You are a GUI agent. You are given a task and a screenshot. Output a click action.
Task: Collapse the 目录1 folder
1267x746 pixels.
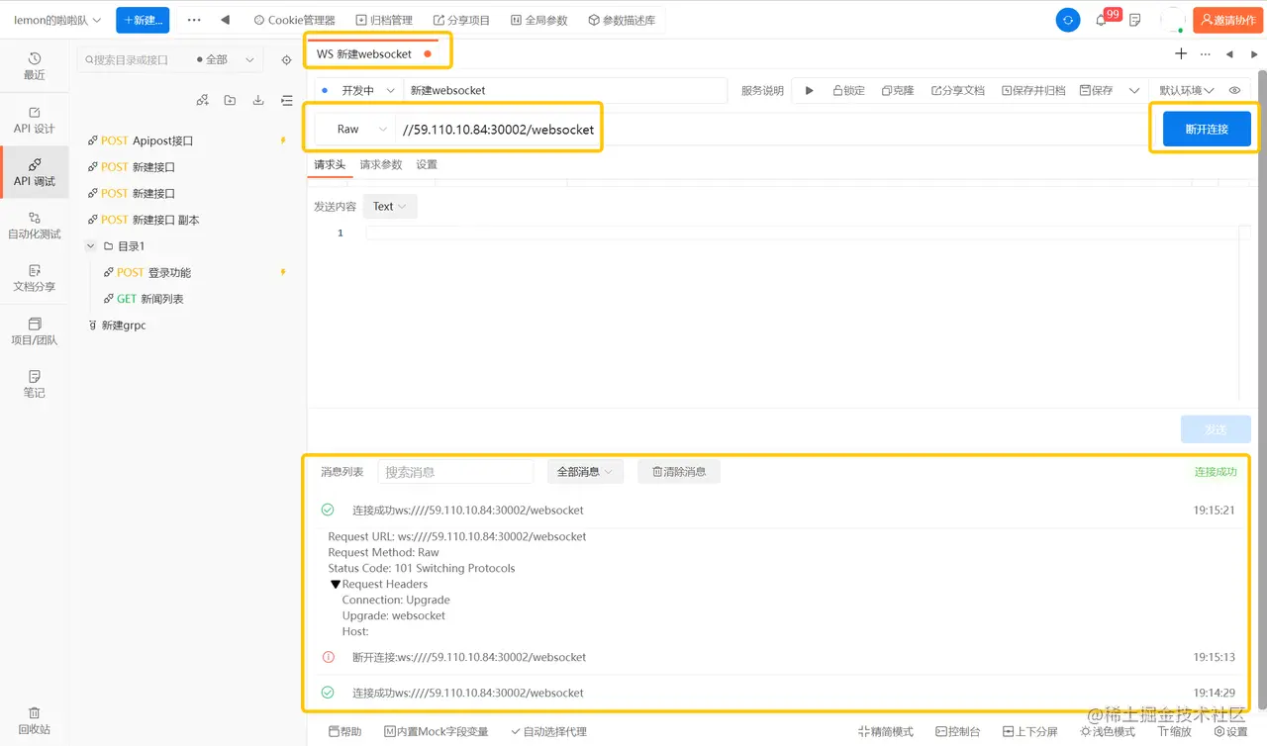[91, 246]
